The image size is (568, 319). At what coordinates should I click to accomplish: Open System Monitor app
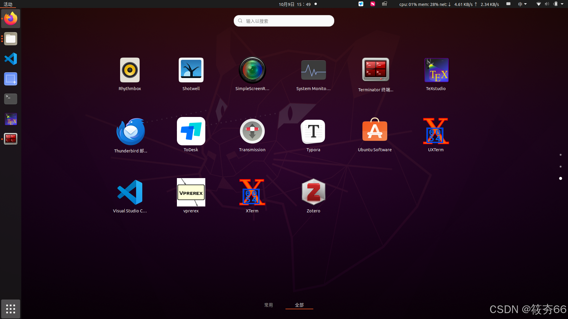click(x=313, y=71)
